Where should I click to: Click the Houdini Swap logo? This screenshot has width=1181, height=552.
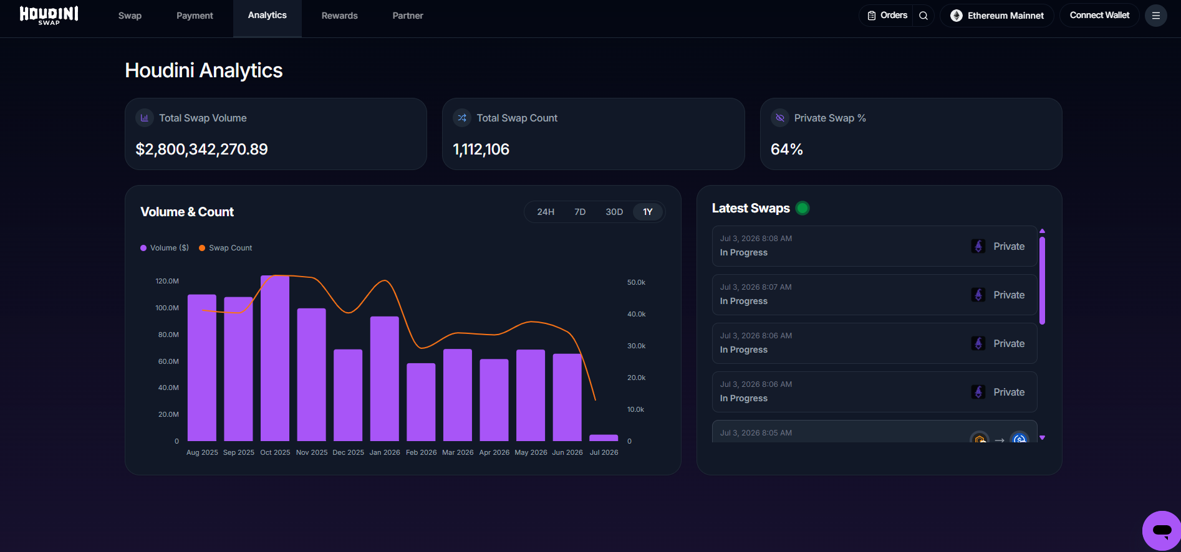tap(49, 16)
